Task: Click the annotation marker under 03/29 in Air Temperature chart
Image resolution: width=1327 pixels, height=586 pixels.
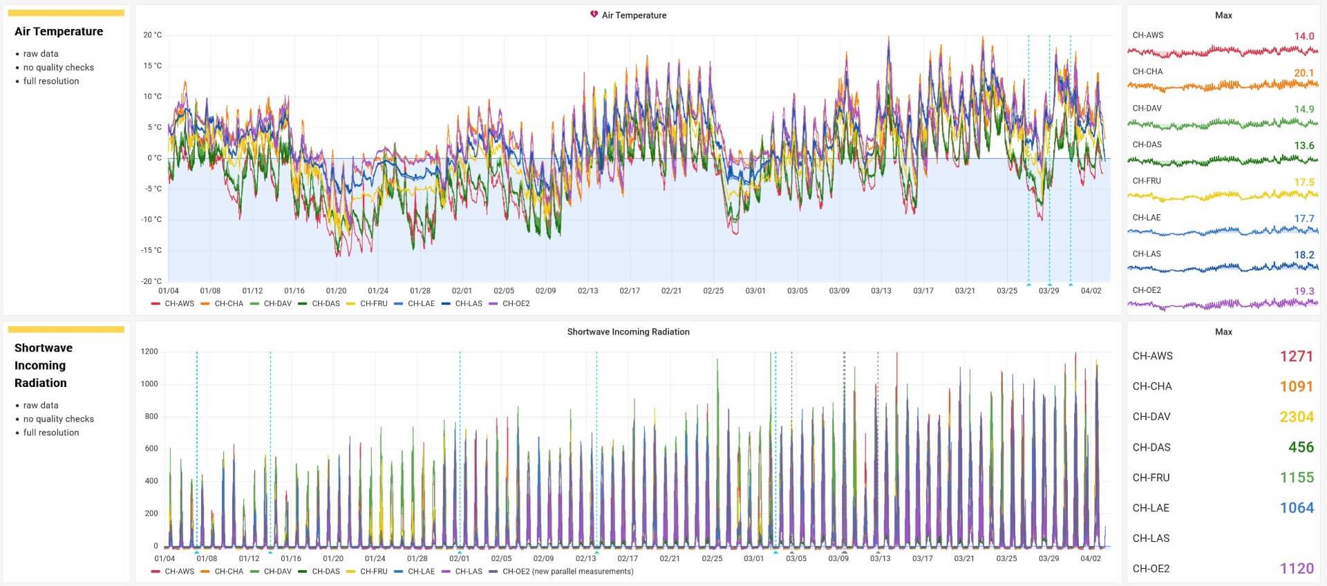Action: click(1049, 284)
